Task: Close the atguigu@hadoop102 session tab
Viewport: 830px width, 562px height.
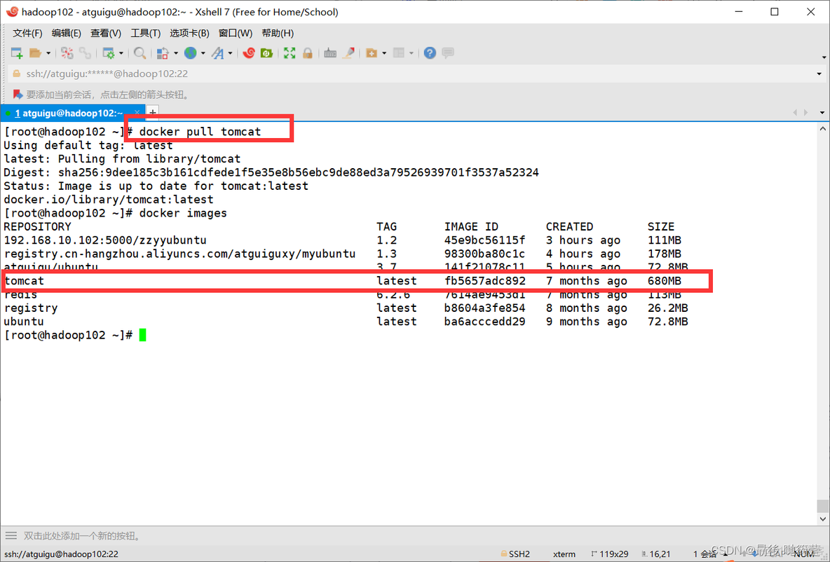Action: click(x=137, y=113)
